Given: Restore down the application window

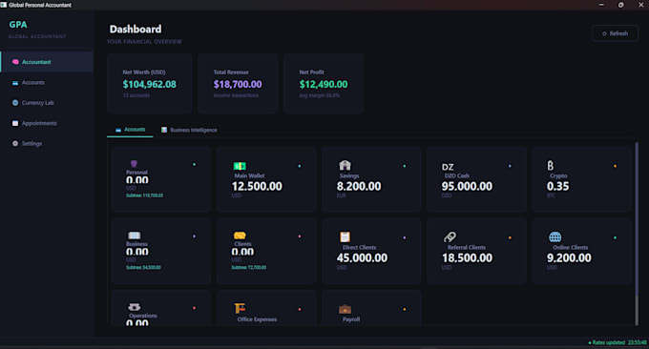Looking at the screenshot, I should (x=621, y=5).
